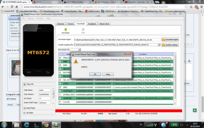Uncheck the MBR partition checkbox
The image size is (204, 128).
(60, 61)
